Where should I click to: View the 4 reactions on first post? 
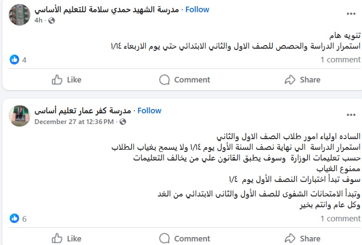19,60
